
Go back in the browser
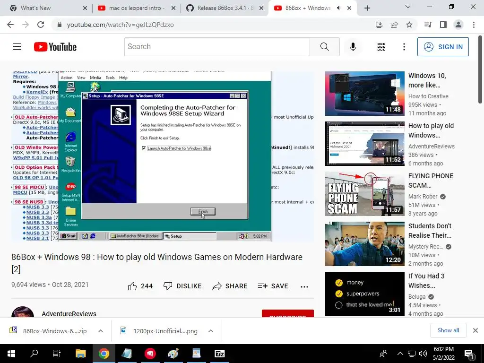pos(10,25)
